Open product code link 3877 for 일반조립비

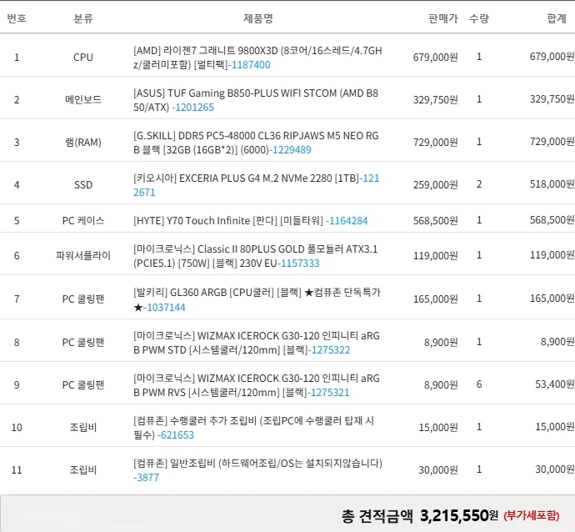146,478
